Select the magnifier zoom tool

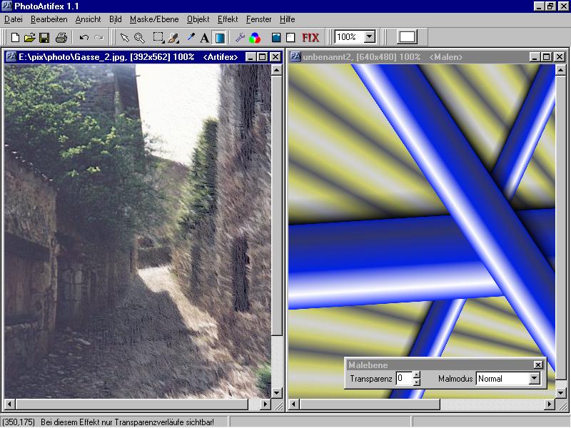[x=139, y=38]
